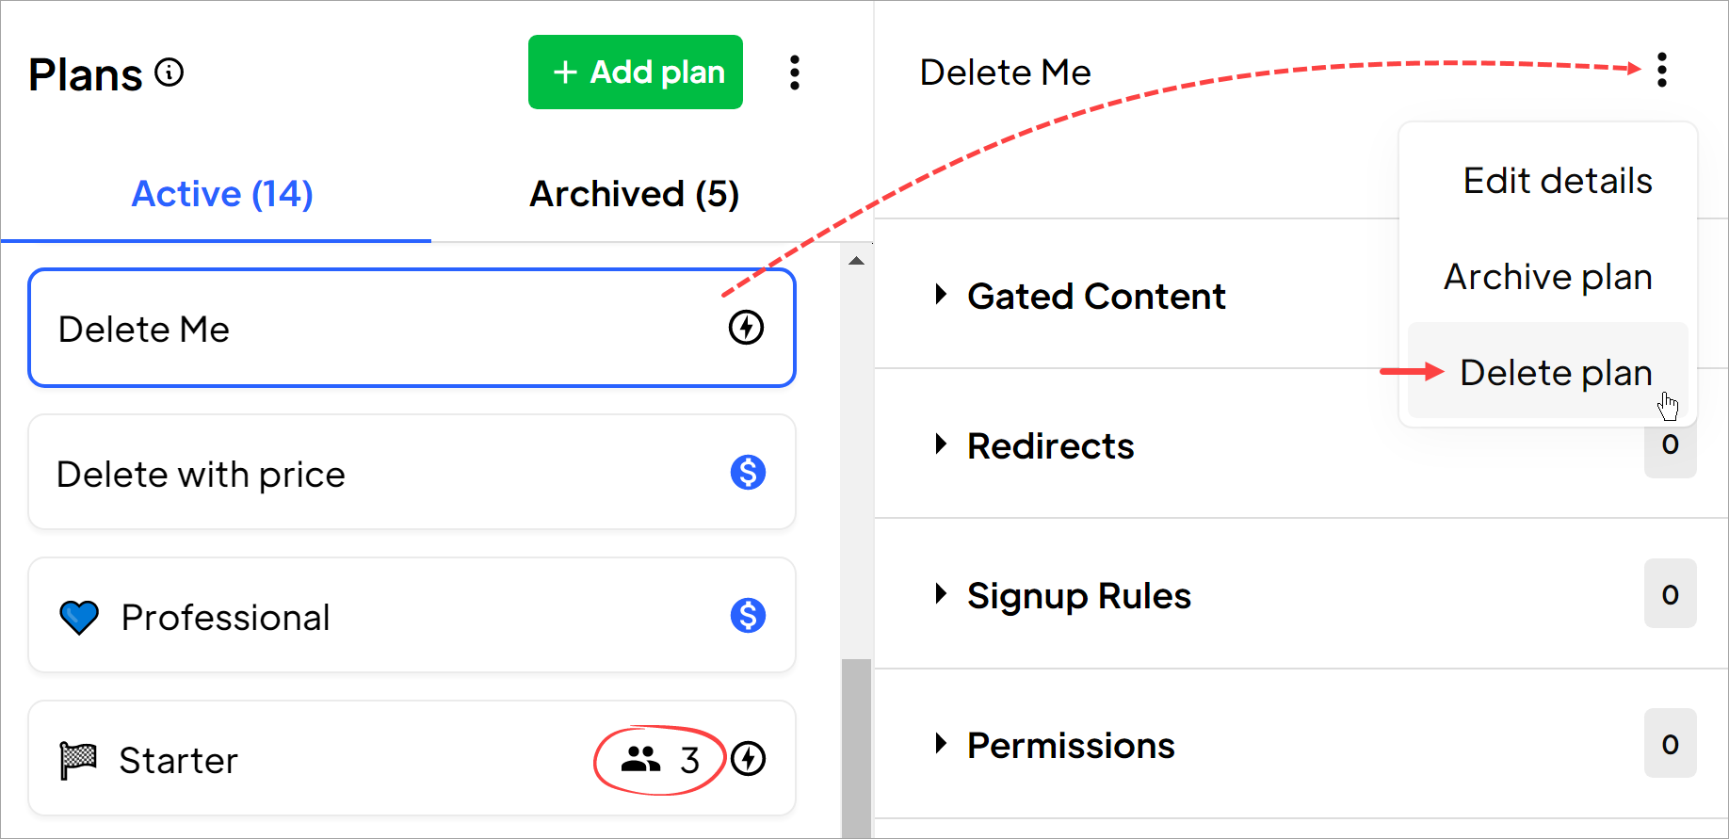Click the members count icon on Starter
The width and height of the screenshot is (1729, 839).
click(x=641, y=759)
